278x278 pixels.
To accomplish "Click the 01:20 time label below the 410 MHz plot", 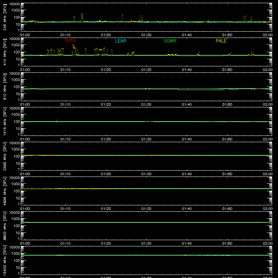I will 106,70.
